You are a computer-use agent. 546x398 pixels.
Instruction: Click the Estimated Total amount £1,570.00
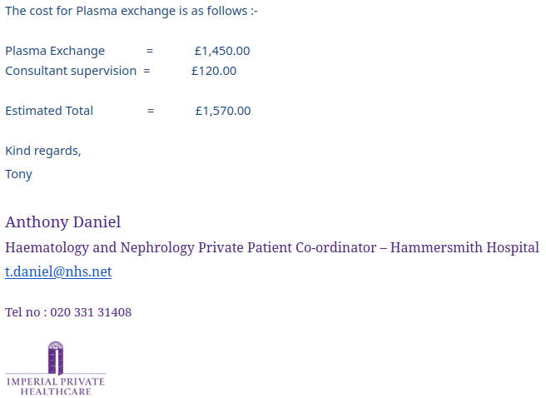[x=223, y=111]
